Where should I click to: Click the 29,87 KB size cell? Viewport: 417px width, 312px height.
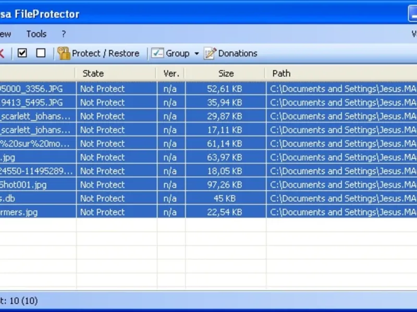coord(225,116)
